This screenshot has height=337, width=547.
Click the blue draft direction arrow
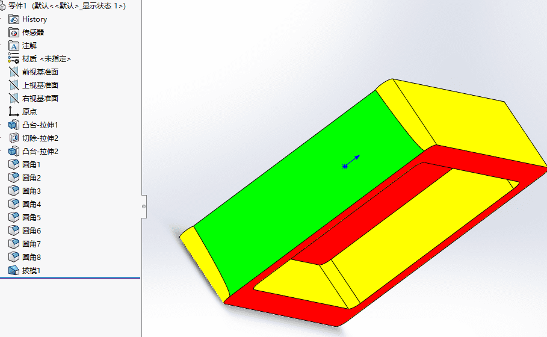[x=351, y=161]
